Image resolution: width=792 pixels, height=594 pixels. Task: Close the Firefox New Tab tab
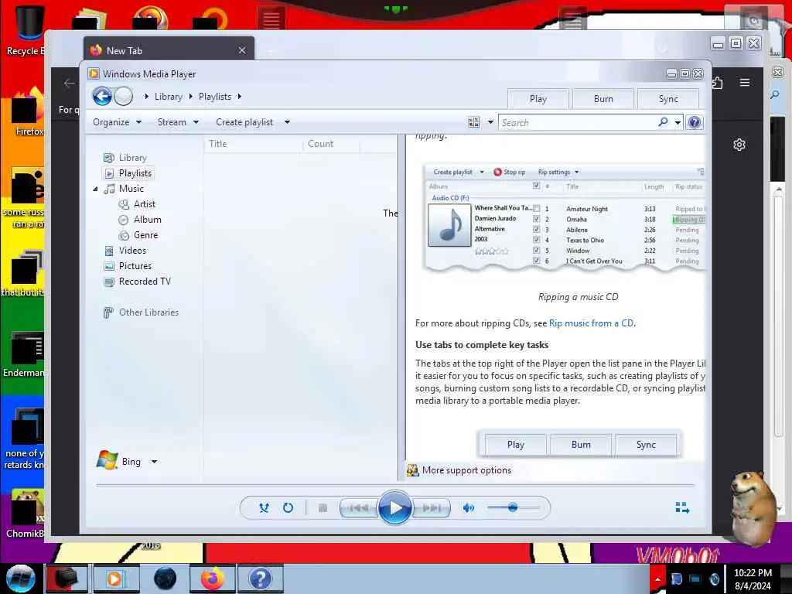242,50
